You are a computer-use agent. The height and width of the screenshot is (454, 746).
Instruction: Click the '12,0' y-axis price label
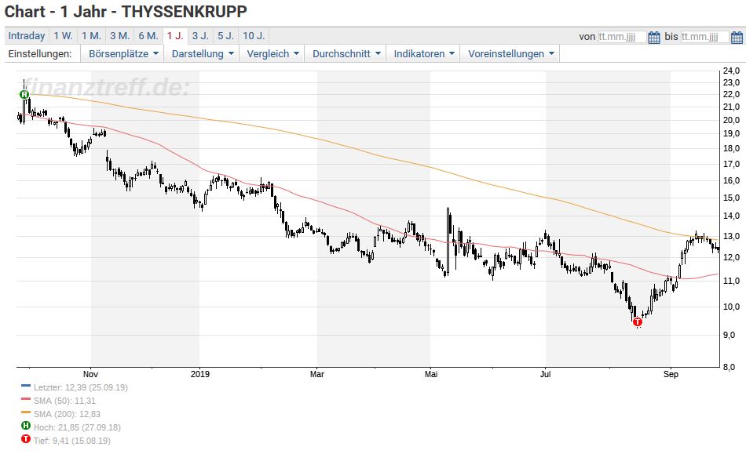click(x=731, y=257)
